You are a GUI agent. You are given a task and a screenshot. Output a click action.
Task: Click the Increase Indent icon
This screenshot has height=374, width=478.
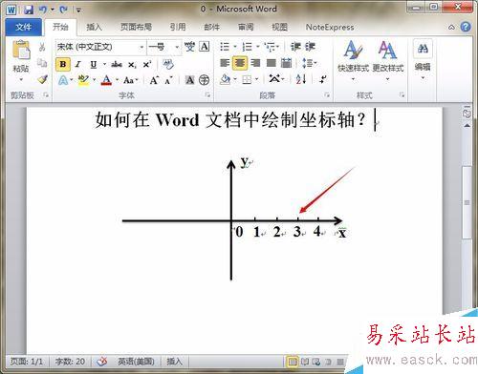click(310, 47)
